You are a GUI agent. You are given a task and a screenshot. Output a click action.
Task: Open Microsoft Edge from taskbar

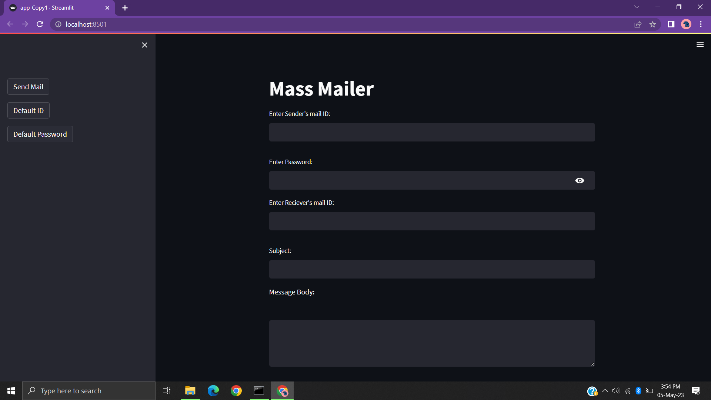213,391
